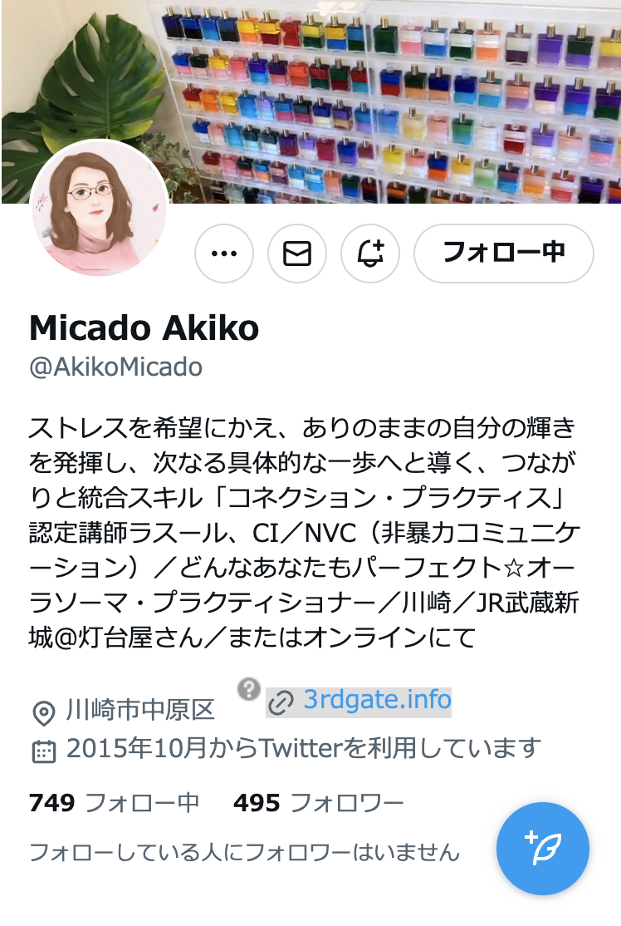The width and height of the screenshot is (621, 926).
Task: Click the profile bio description text
Action: pos(305,532)
